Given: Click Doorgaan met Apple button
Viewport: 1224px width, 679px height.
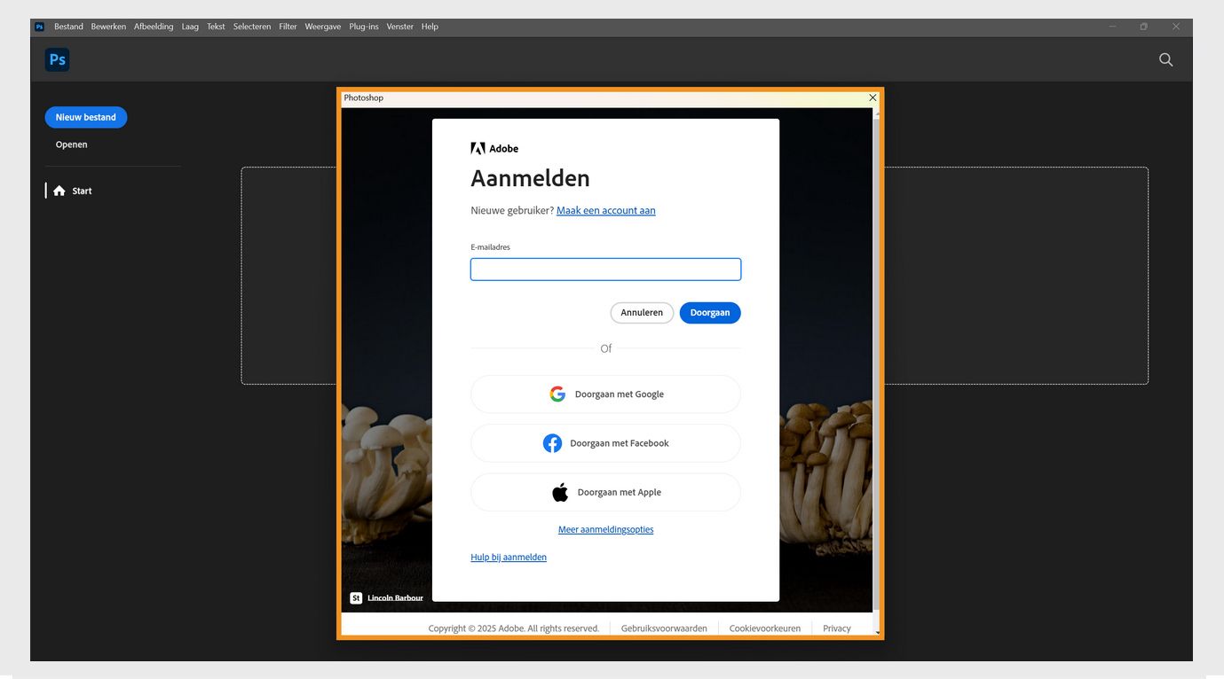Looking at the screenshot, I should click(x=605, y=492).
